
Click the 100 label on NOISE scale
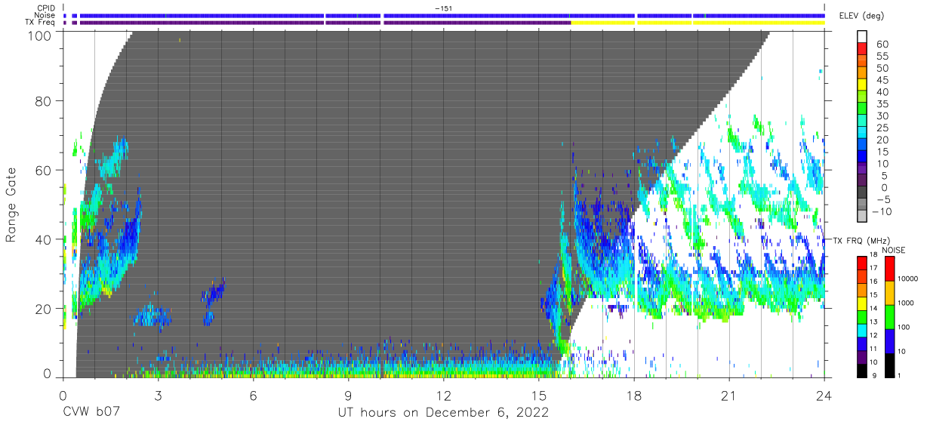(905, 327)
